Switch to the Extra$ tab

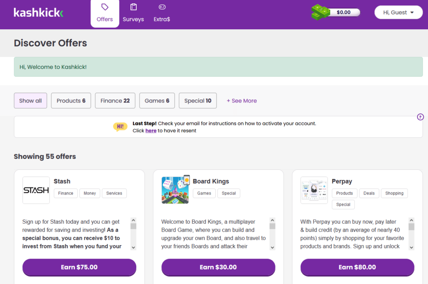(162, 14)
